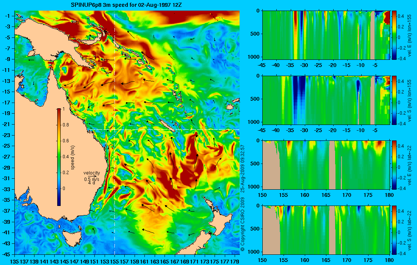417x265 pixels.
Task: Click the "0.6" tick on the speed colorbar
Action: (66, 141)
